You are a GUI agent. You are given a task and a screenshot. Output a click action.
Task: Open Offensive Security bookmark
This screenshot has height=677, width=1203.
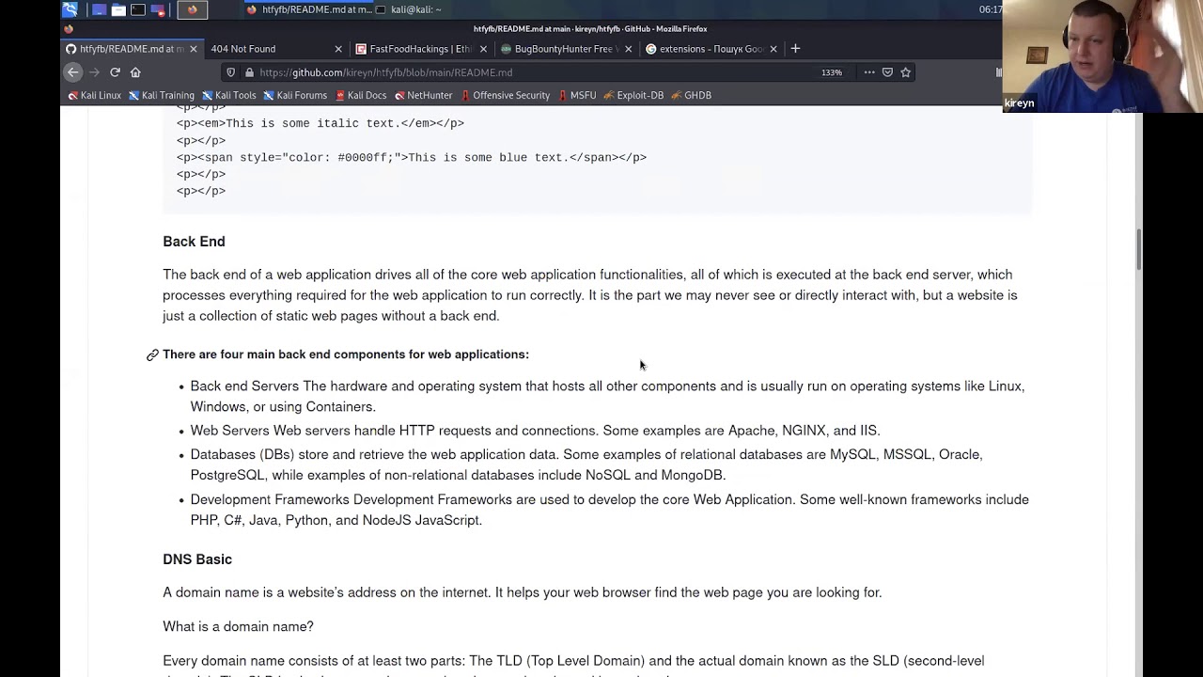pos(505,95)
